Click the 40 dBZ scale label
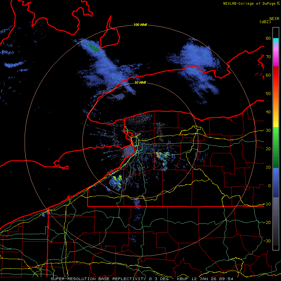 point(268,112)
